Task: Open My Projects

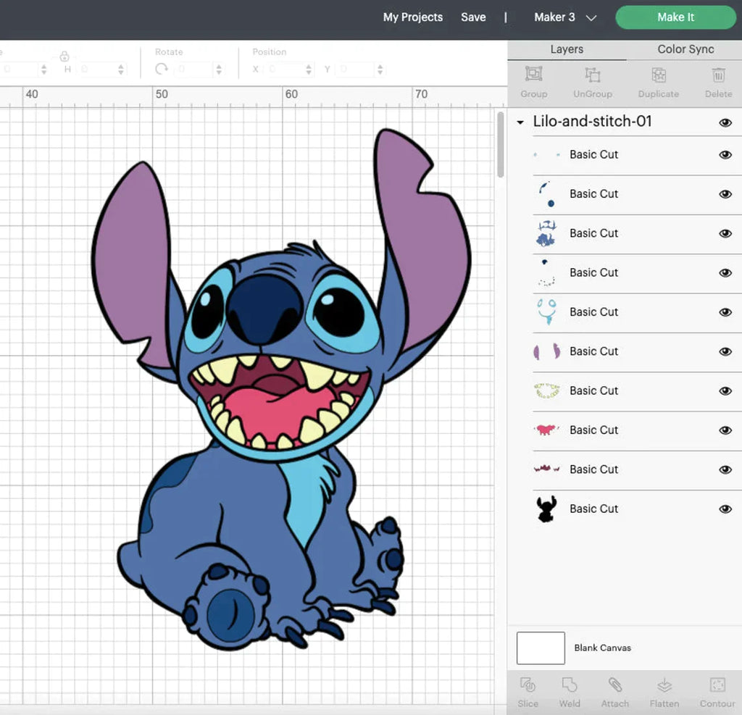Action: click(412, 17)
